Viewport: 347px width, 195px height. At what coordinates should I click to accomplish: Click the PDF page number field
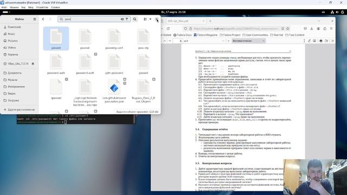(178, 41)
